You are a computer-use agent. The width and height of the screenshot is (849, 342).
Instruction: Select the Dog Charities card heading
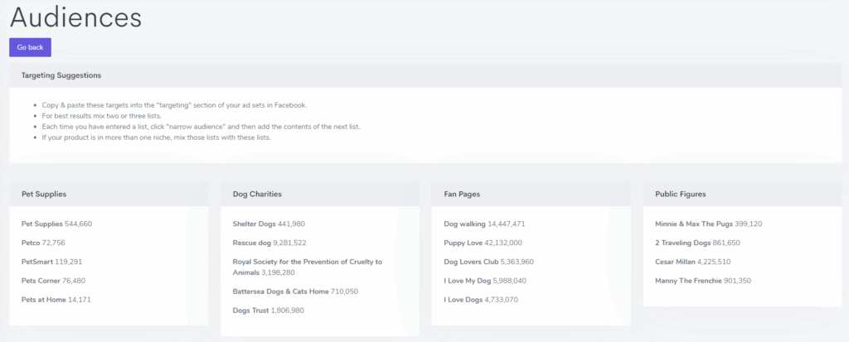click(257, 194)
